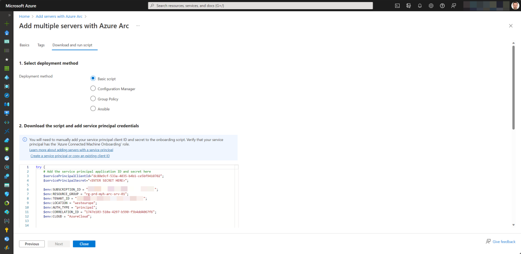The image size is (521, 254).
Task: Select the Configuration Manager deployment method
Action: (x=93, y=89)
